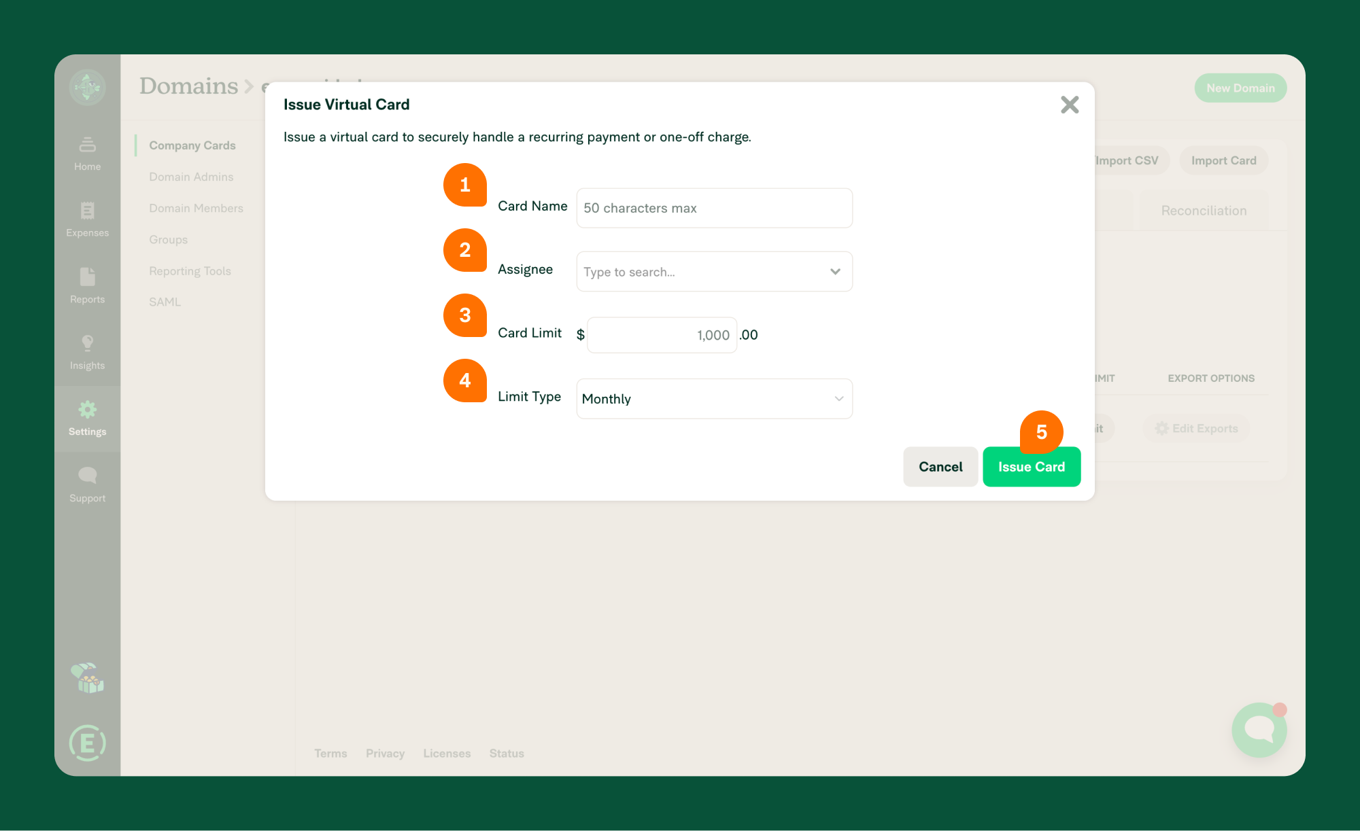Open the Assignee search dropdown
The width and height of the screenshot is (1360, 831).
click(x=714, y=272)
